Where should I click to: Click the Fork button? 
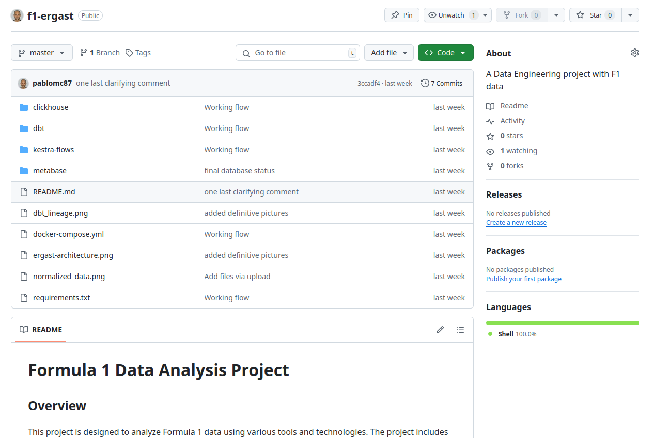521,15
